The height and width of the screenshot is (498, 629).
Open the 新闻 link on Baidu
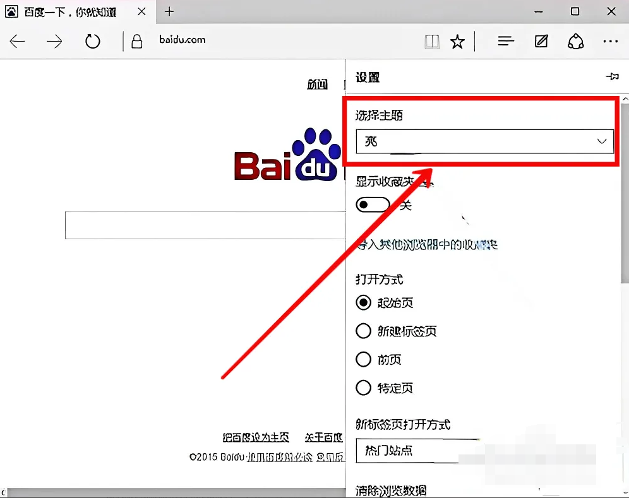(317, 85)
